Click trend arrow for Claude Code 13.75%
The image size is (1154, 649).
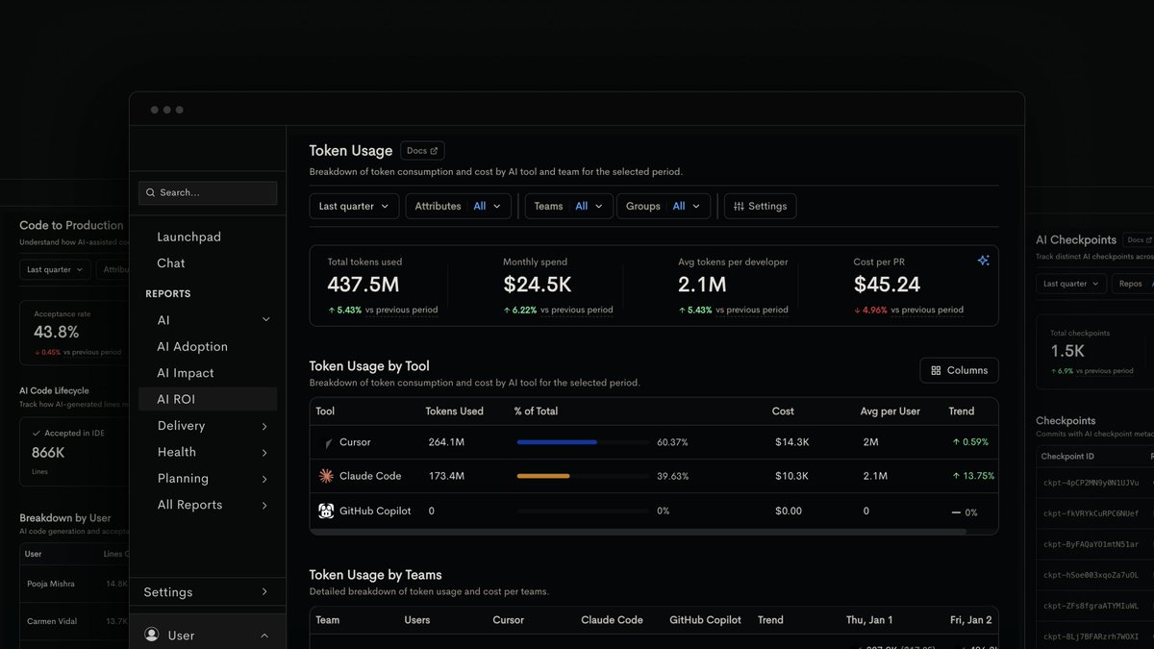956,476
